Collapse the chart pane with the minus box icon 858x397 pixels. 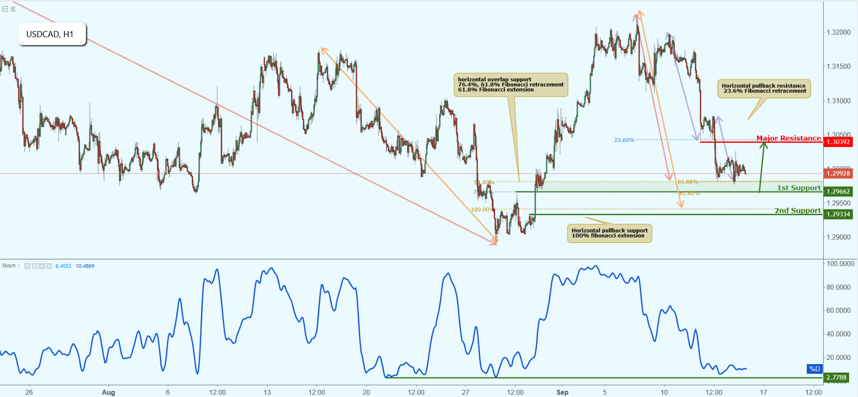pos(5,9)
